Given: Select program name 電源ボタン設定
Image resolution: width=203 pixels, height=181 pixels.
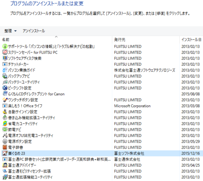Looking at the screenshot, I should click(x=20, y=141).
